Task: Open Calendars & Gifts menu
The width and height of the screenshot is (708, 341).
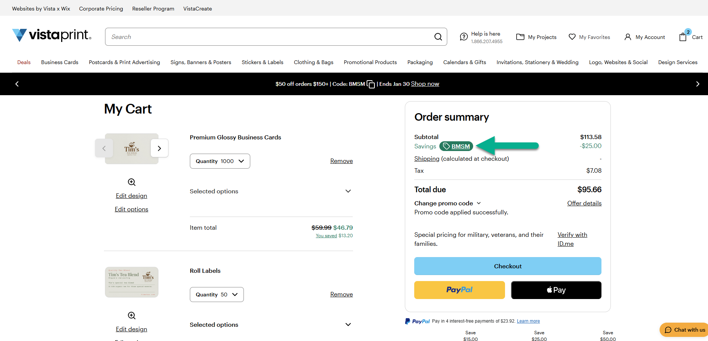Action: pyautogui.click(x=464, y=62)
